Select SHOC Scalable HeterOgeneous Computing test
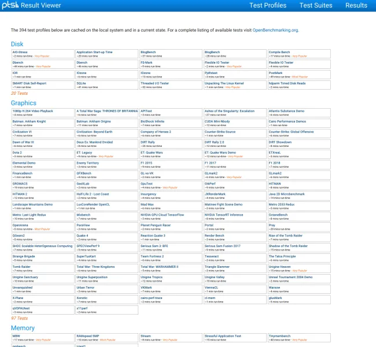The width and height of the screenshot is (376, 347). 43,248
